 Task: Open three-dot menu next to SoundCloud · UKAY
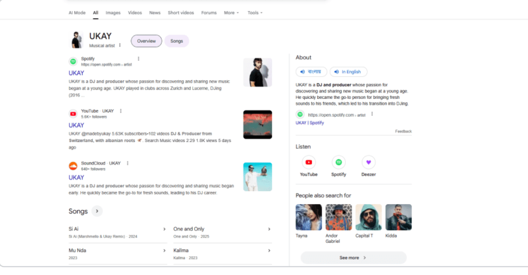point(127,163)
